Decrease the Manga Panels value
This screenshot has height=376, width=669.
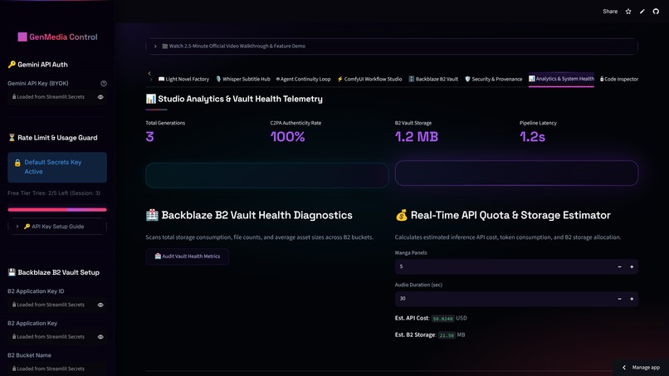click(x=619, y=266)
